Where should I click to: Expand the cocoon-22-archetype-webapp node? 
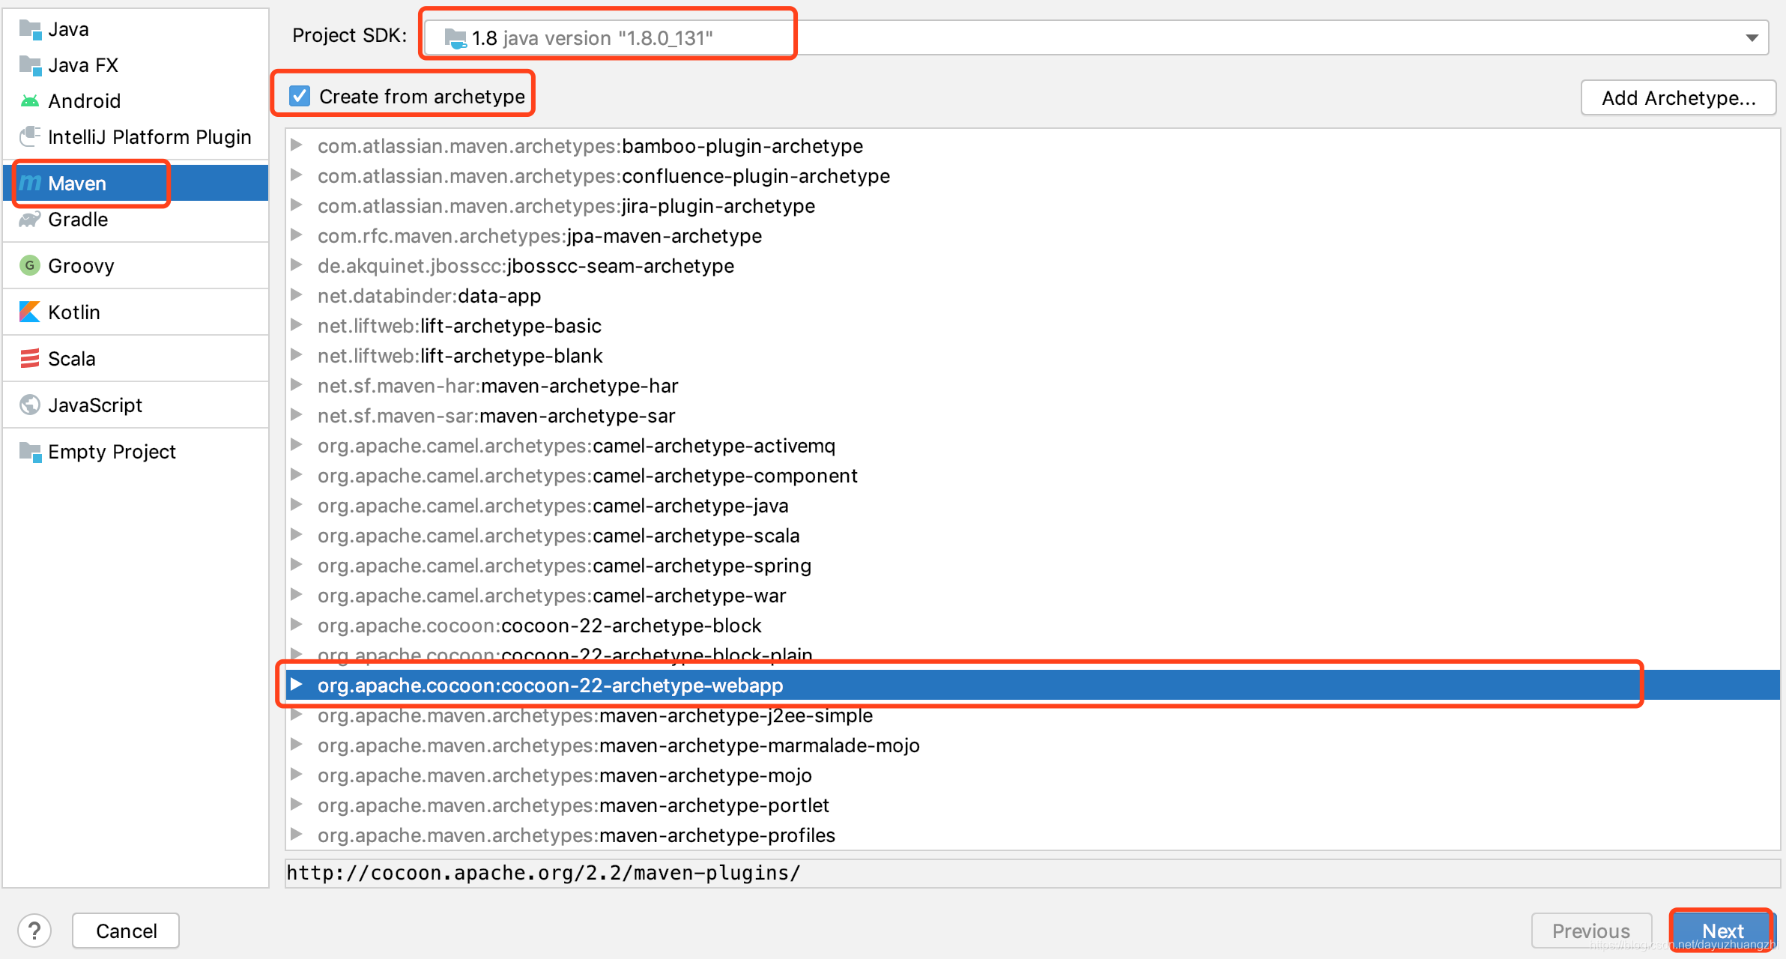click(x=297, y=684)
